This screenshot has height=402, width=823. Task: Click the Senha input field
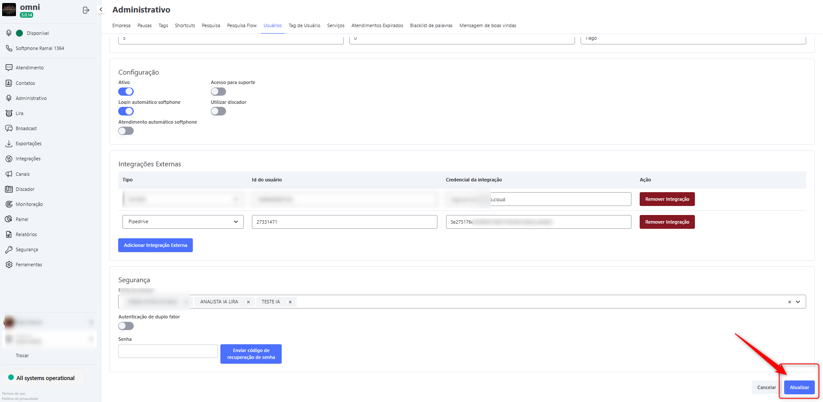(x=168, y=351)
